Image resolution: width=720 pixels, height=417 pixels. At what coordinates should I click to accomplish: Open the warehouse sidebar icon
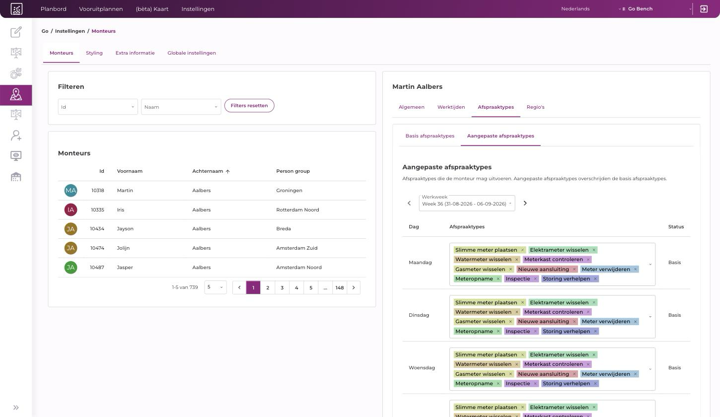[16, 177]
